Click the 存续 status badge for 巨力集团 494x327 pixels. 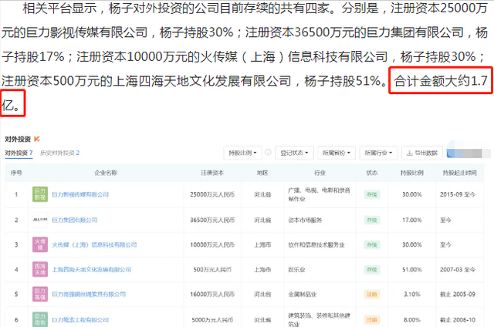[372, 220]
